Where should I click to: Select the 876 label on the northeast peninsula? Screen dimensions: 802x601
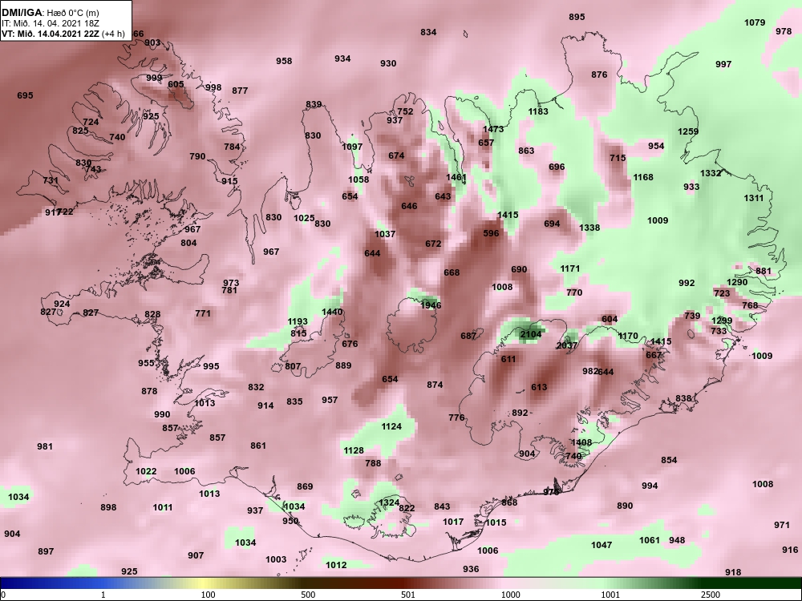[x=599, y=74]
